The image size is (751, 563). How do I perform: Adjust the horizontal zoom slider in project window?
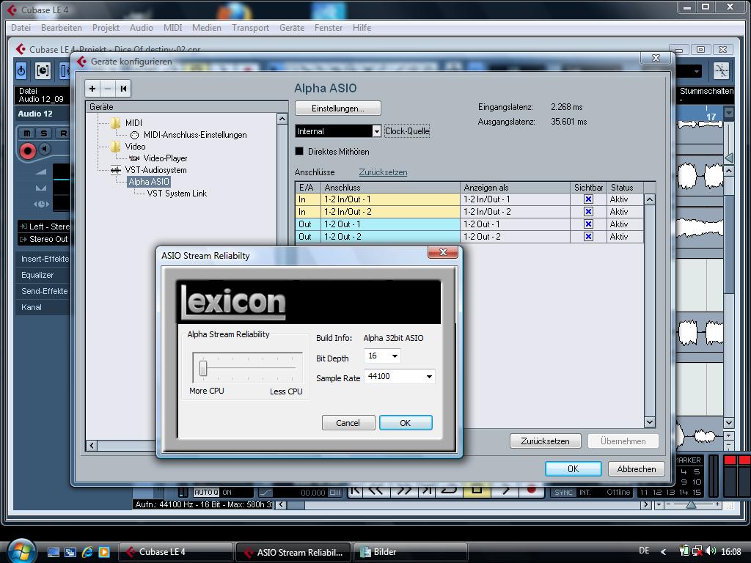click(691, 504)
